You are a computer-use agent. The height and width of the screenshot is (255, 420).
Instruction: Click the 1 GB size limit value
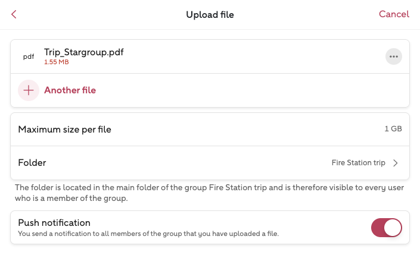pyautogui.click(x=393, y=130)
